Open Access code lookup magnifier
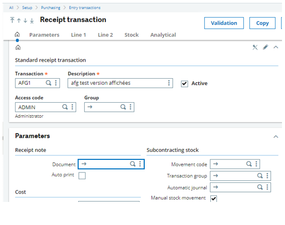Image resolution: width=285 pixels, height=225 pixels. click(65, 107)
